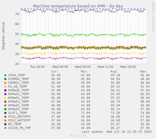156x139 pixels.
Task: Click M2_G0_TEMP minimum value 29.00
Action: click(85, 87)
